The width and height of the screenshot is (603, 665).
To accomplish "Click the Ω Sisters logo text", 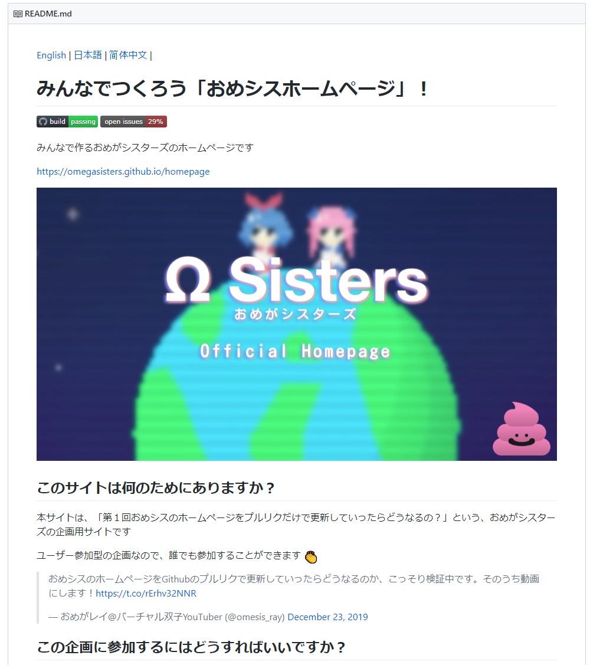I will pos(296,281).
